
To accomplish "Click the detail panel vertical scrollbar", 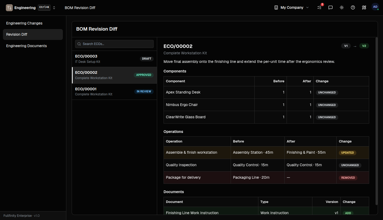I will tap(376, 121).
